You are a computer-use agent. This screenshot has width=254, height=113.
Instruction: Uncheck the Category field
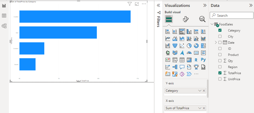220,30
